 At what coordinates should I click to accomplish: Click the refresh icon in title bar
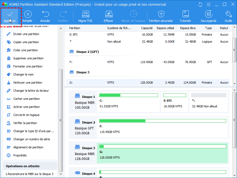(200, 5)
